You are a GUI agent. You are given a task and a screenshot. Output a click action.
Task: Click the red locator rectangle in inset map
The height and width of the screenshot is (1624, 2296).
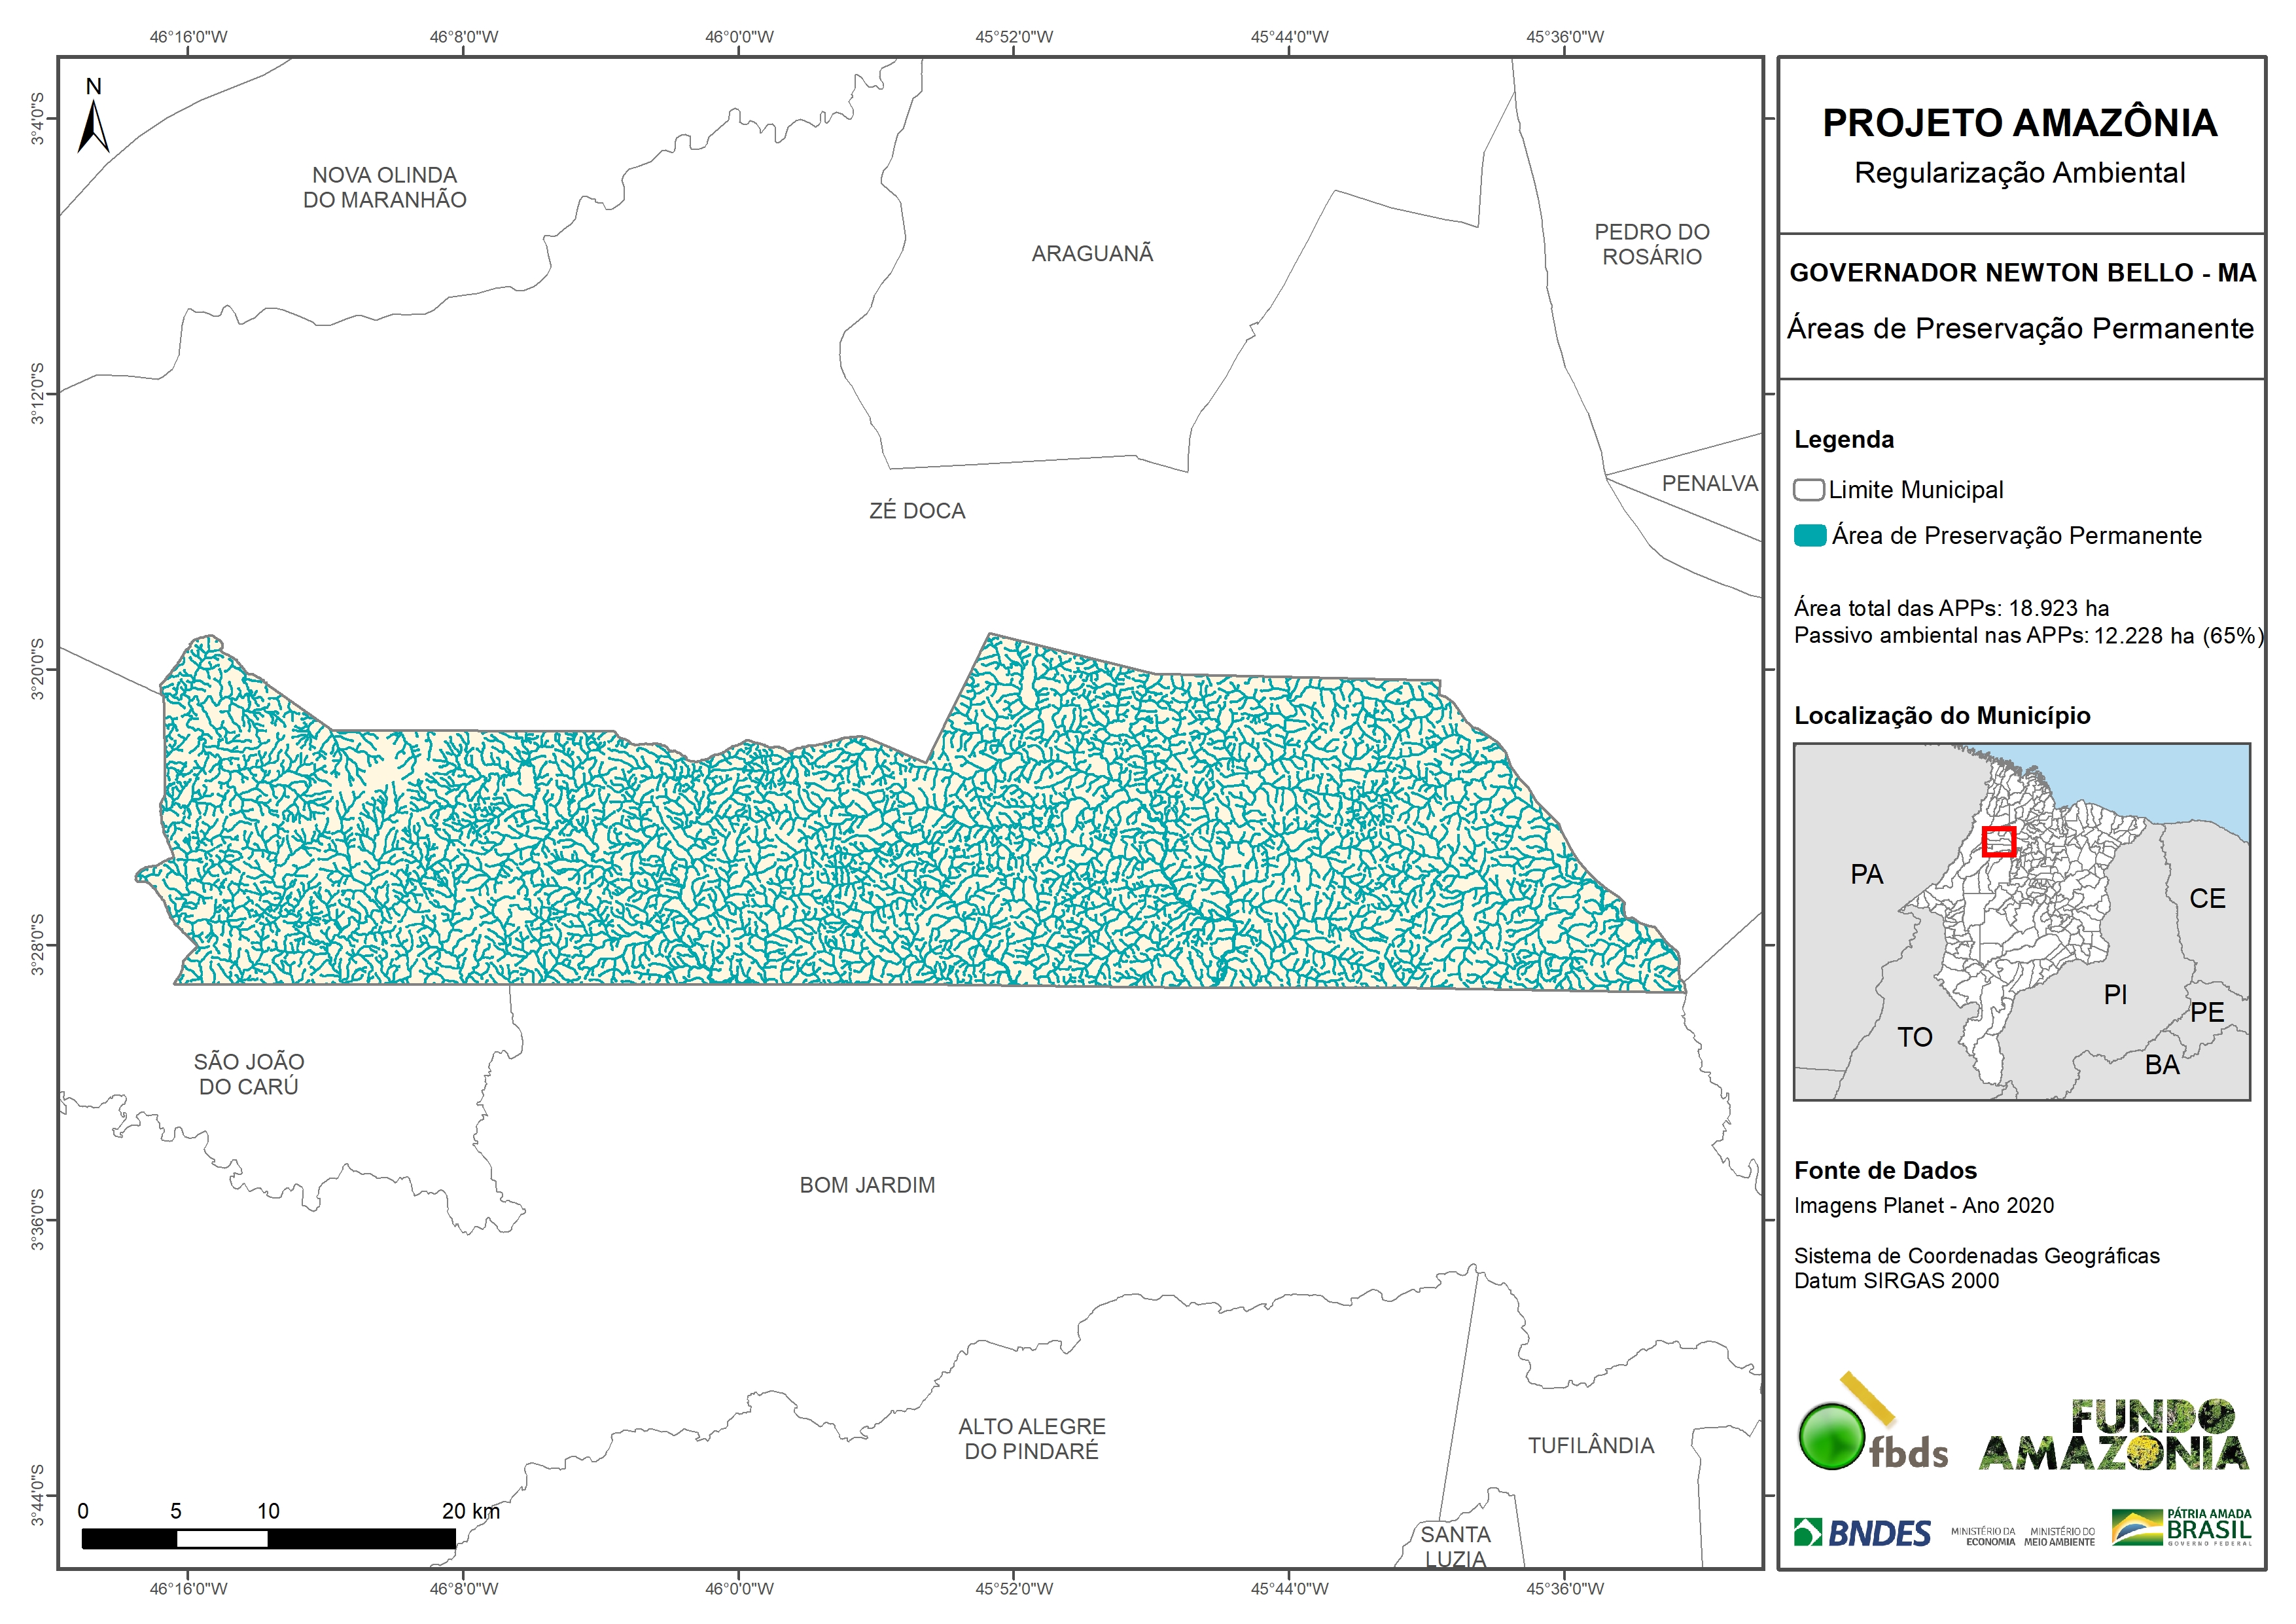(1998, 842)
